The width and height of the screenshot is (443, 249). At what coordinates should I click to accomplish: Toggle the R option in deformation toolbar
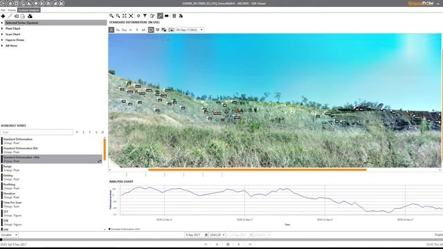pos(137,30)
